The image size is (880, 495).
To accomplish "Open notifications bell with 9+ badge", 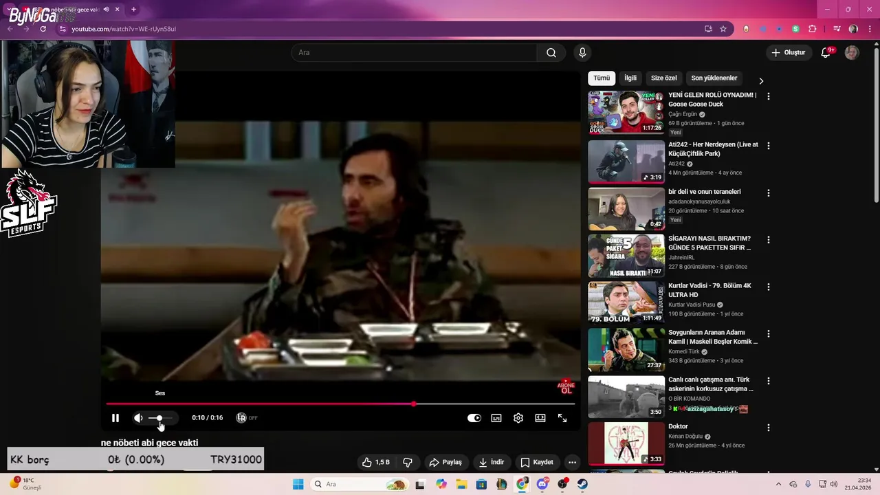I will coord(826,52).
